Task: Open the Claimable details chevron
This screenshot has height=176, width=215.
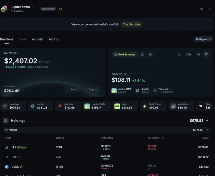Action: [x=16, y=86]
